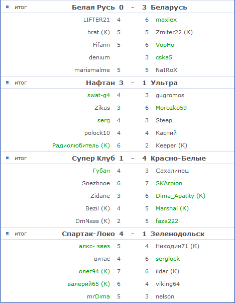The image size is (235, 303).
Task: Open faza222 player link
Action: pos(167,221)
